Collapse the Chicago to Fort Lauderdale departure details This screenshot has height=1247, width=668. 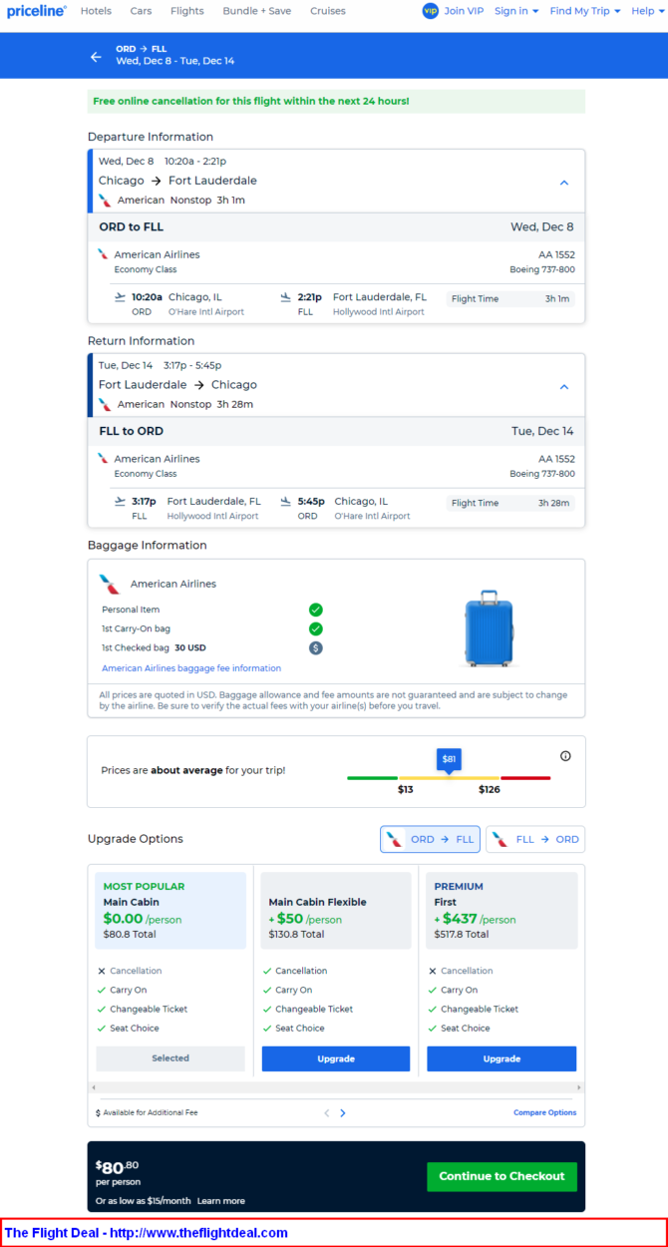click(x=563, y=183)
